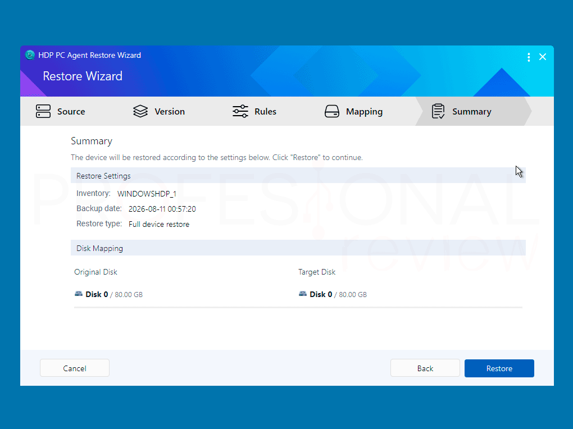This screenshot has width=573, height=429.
Task: Open the three-dot more options menu
Action: [529, 57]
